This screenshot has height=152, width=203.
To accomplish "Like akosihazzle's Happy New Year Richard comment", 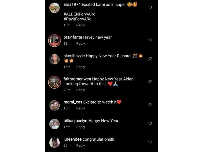I will (150, 59).
